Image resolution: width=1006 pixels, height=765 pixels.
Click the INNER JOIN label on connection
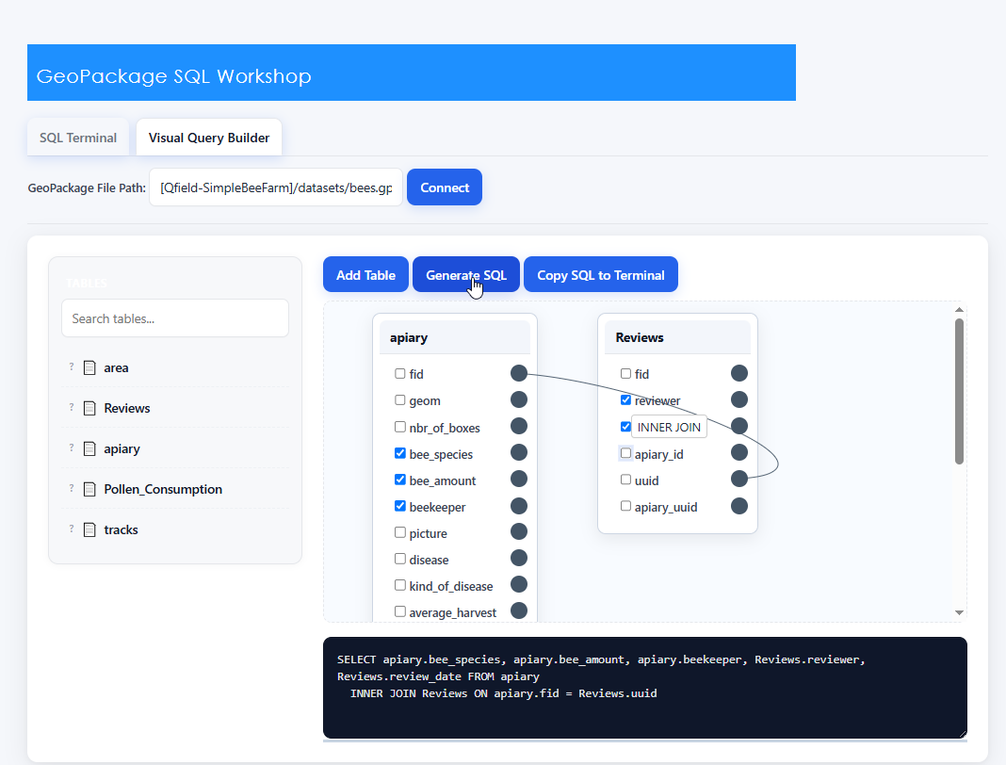(669, 427)
